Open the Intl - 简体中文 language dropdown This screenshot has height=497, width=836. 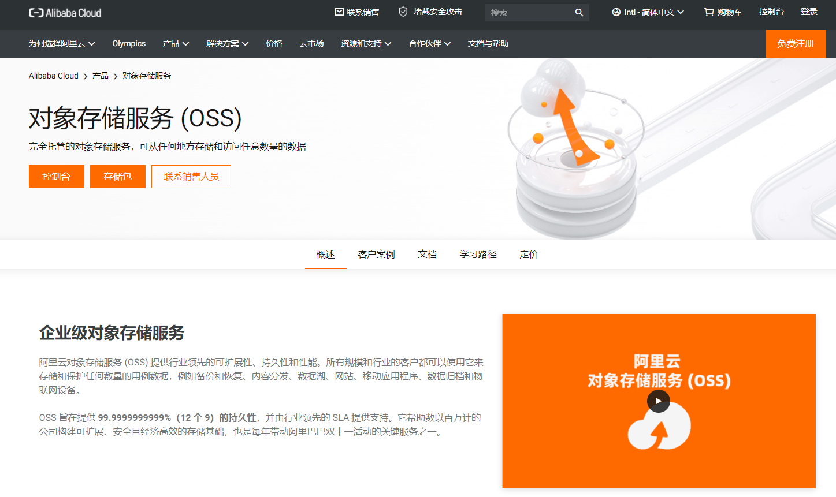(648, 12)
